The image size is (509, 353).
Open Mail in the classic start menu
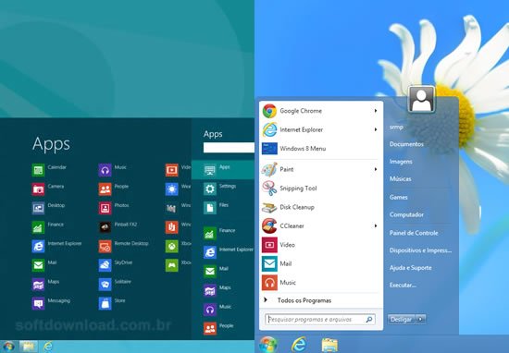coord(319,263)
